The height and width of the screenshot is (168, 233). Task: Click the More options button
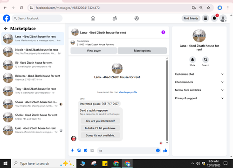(x=142, y=51)
